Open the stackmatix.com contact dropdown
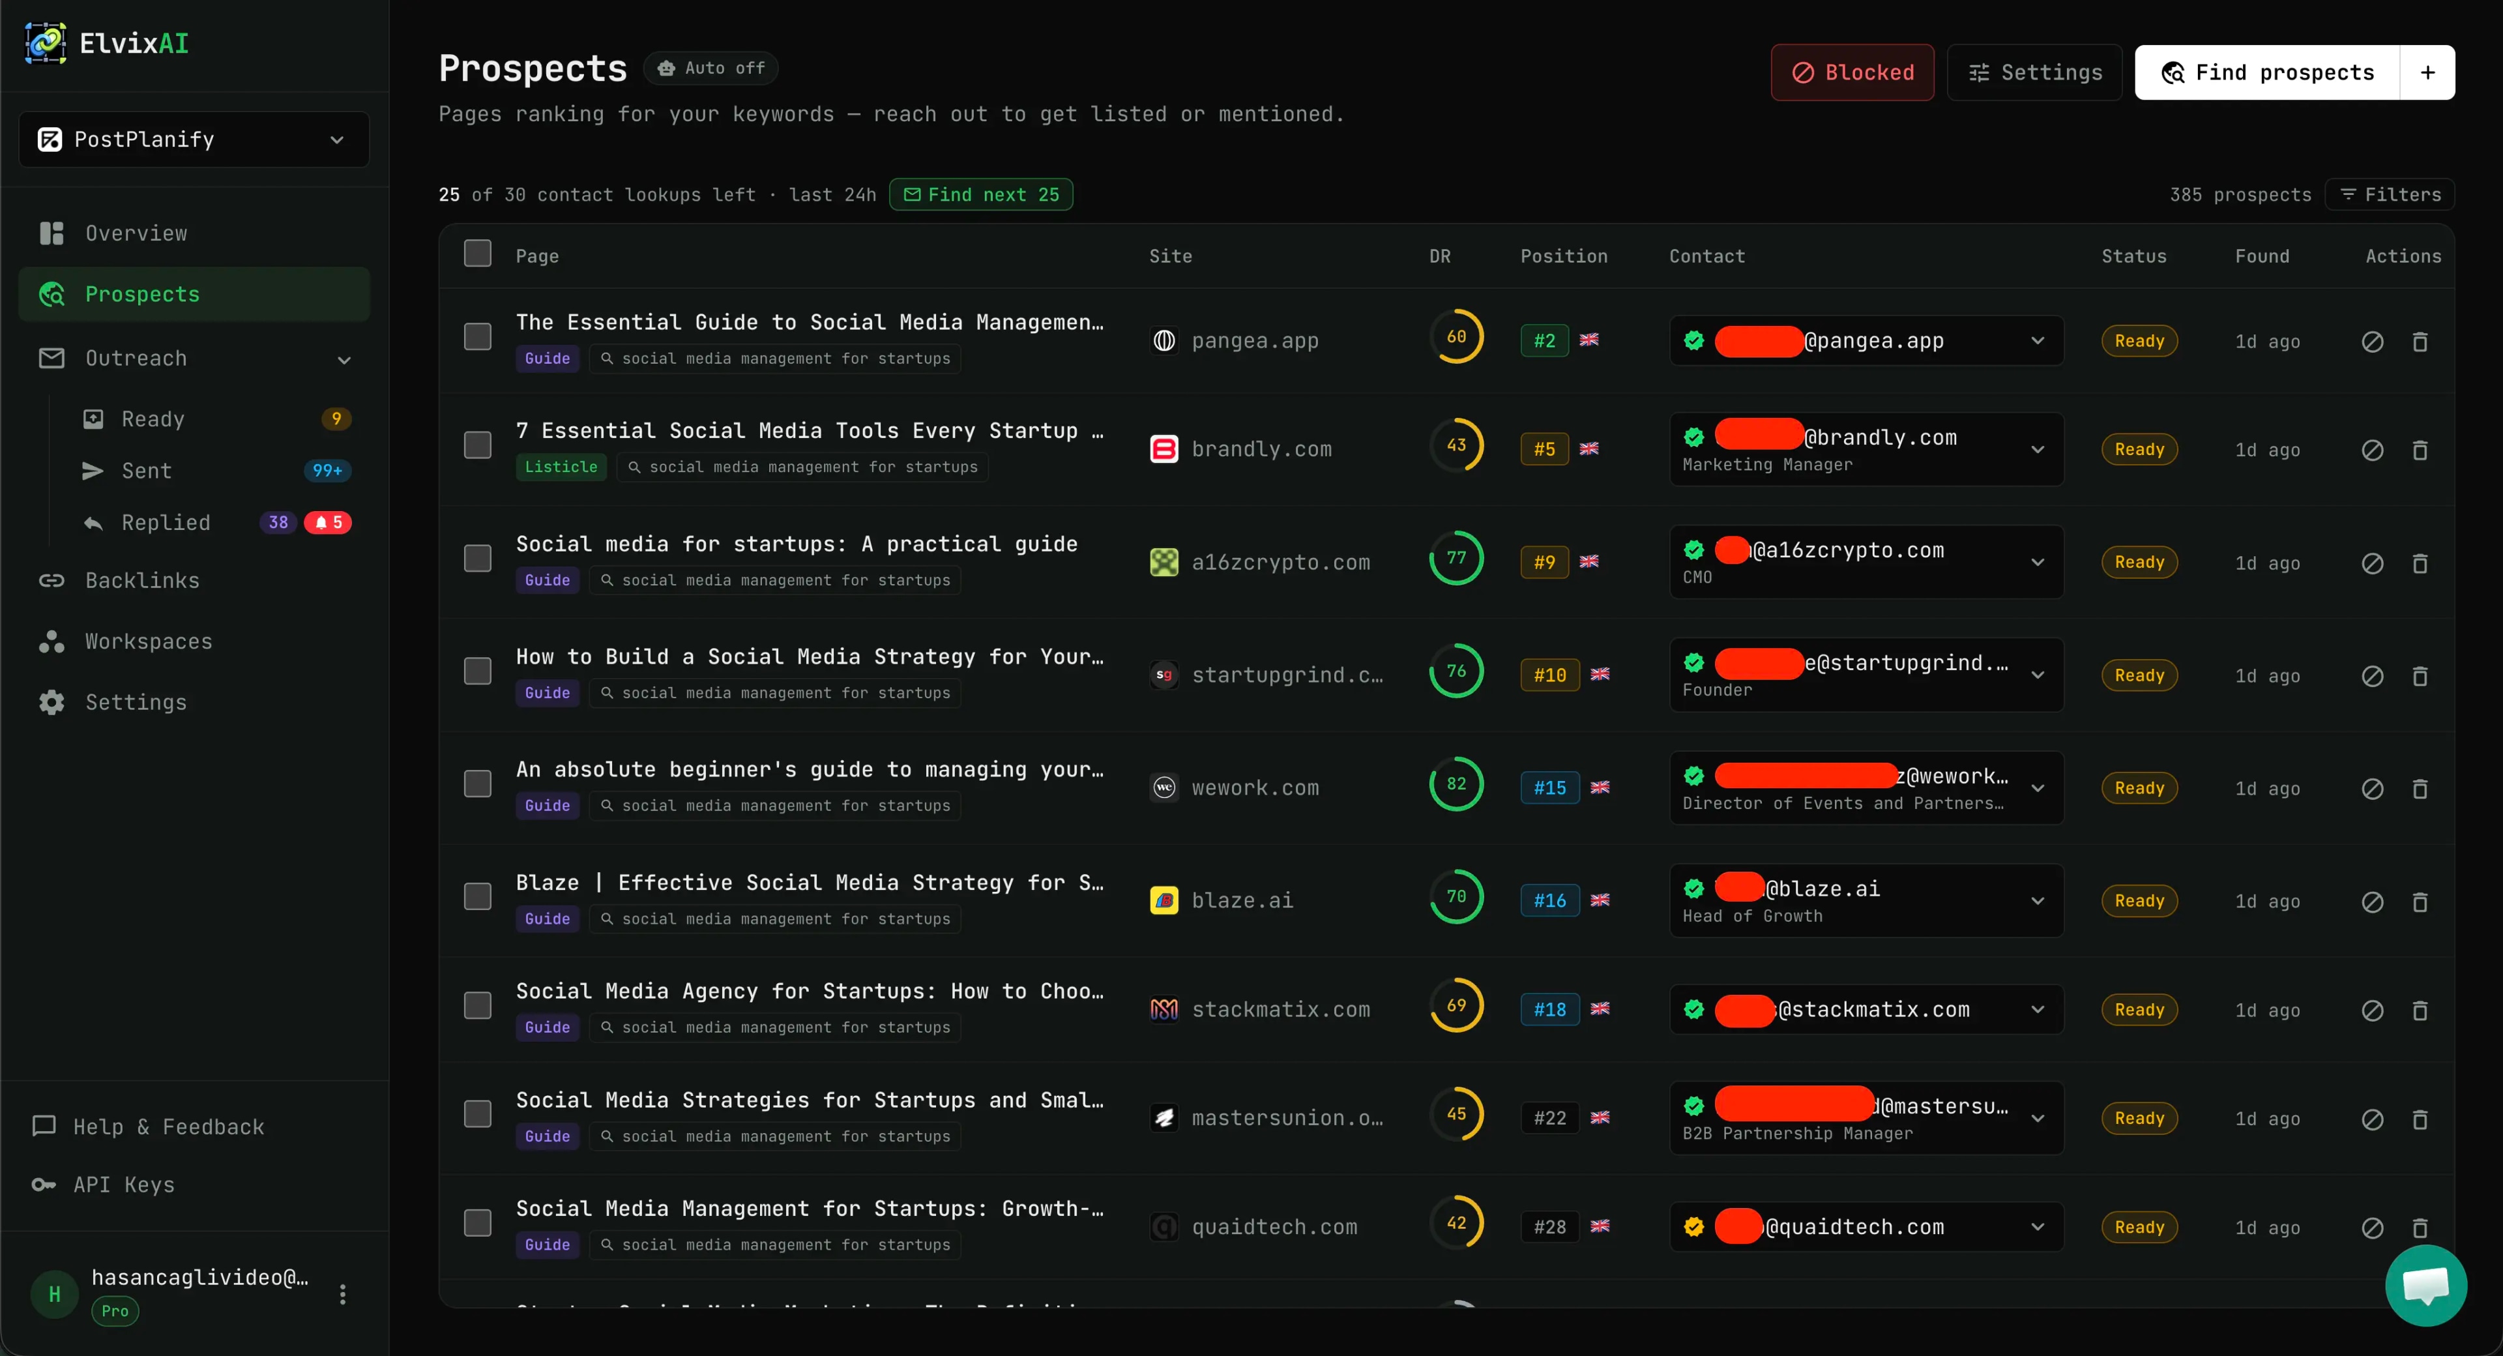This screenshot has height=1356, width=2503. point(2036,1009)
